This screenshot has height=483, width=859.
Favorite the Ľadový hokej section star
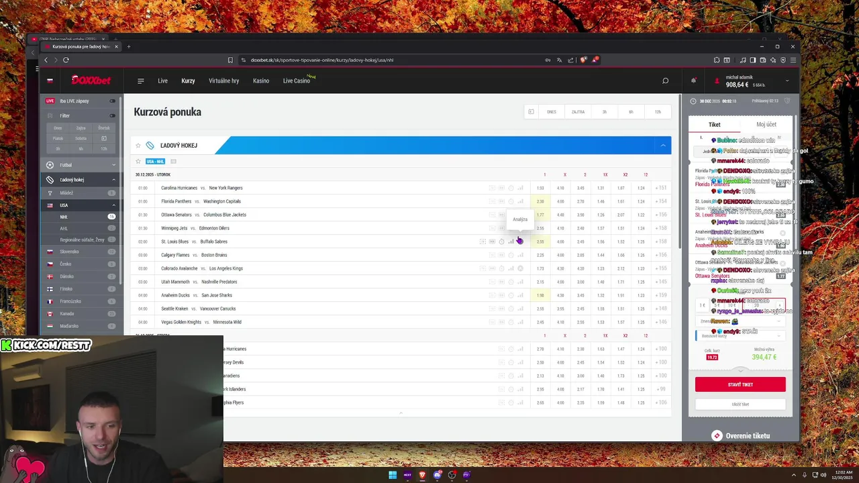pos(138,146)
